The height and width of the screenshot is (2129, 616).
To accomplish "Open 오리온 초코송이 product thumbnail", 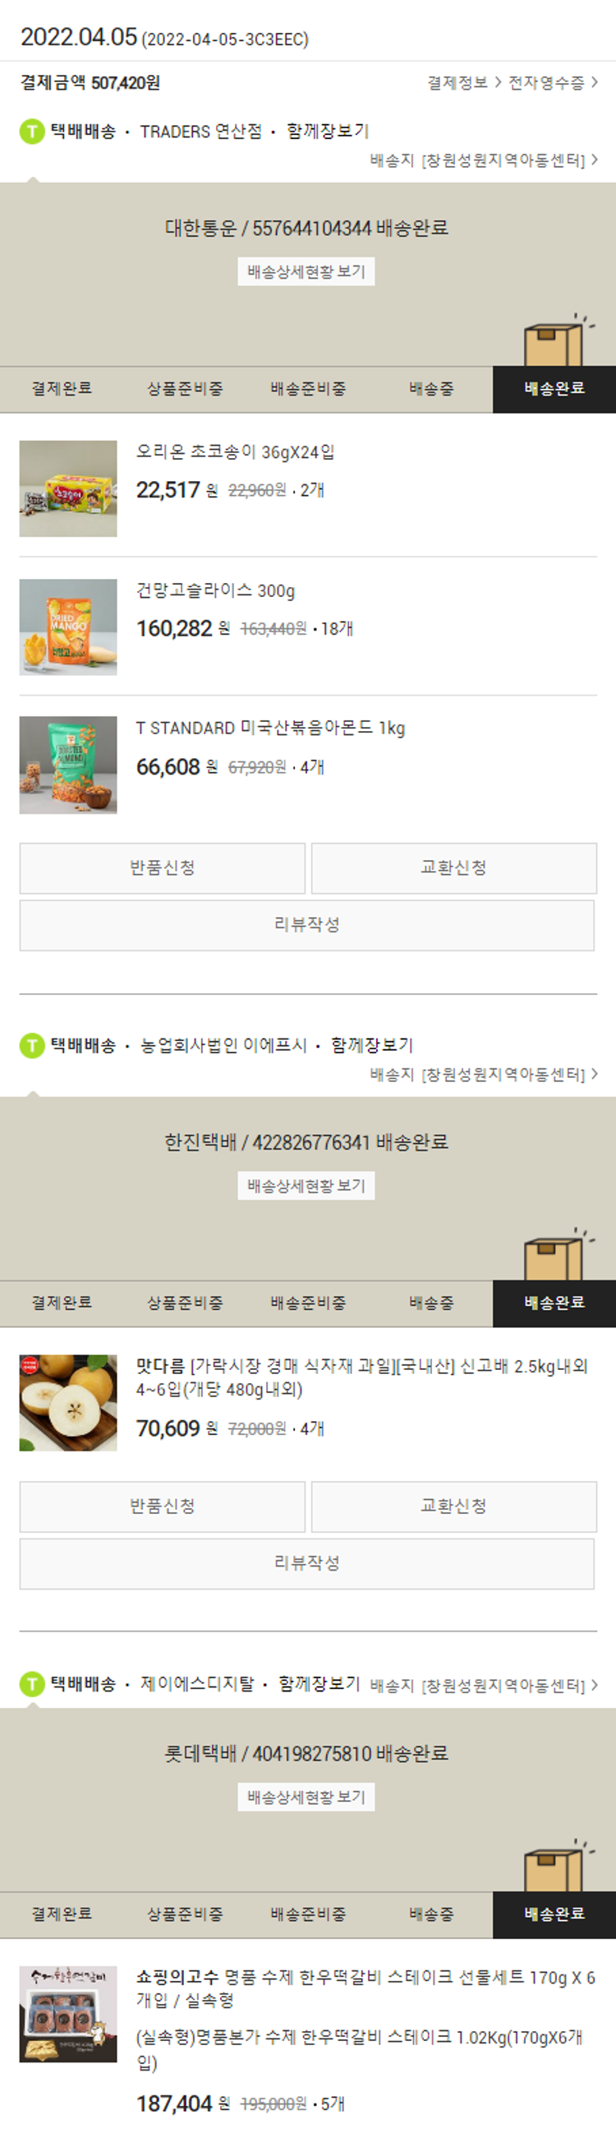I will pyautogui.click(x=68, y=488).
